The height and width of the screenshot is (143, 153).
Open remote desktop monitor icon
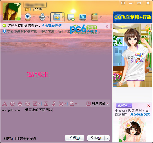coord(83,17)
